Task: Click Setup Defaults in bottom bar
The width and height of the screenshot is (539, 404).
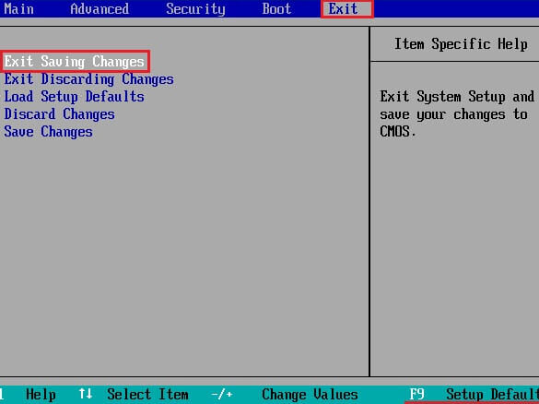Action: [492, 395]
